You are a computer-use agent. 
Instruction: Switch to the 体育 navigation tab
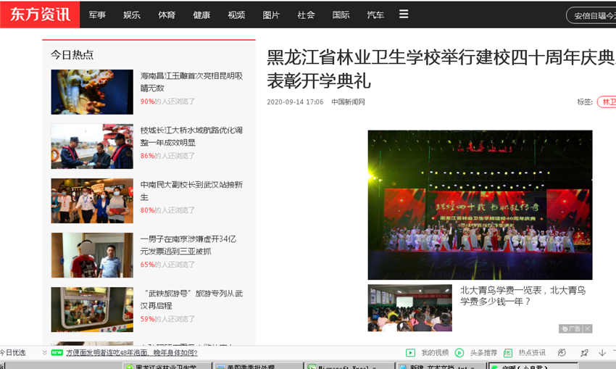[x=167, y=14]
